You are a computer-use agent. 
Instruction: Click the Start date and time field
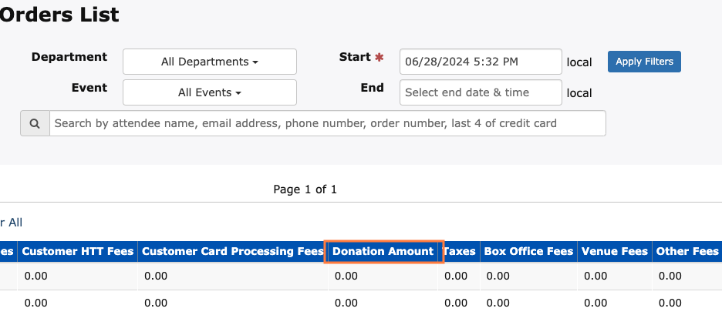[x=480, y=62]
